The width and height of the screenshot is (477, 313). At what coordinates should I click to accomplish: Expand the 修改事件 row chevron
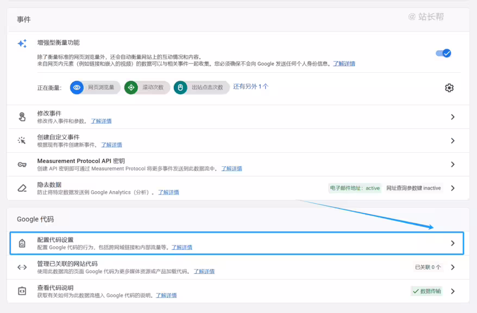[x=453, y=117]
